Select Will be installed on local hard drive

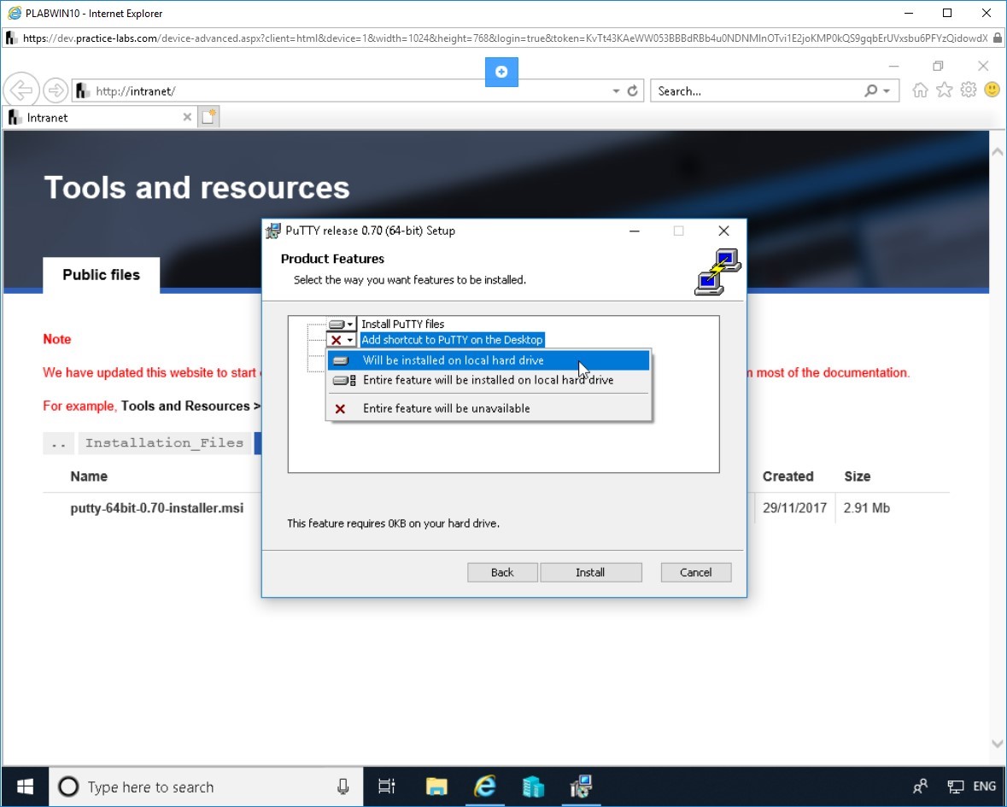(x=488, y=360)
